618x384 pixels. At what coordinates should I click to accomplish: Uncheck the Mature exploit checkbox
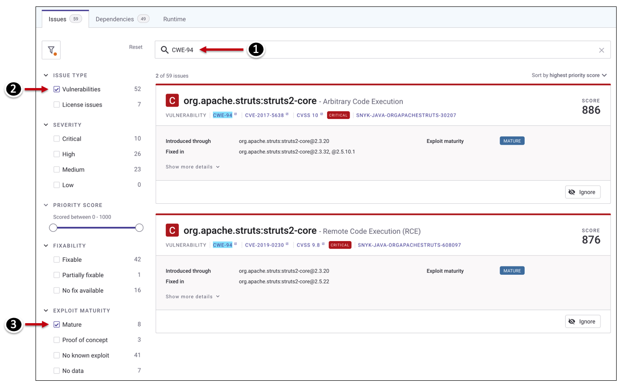(x=56, y=325)
